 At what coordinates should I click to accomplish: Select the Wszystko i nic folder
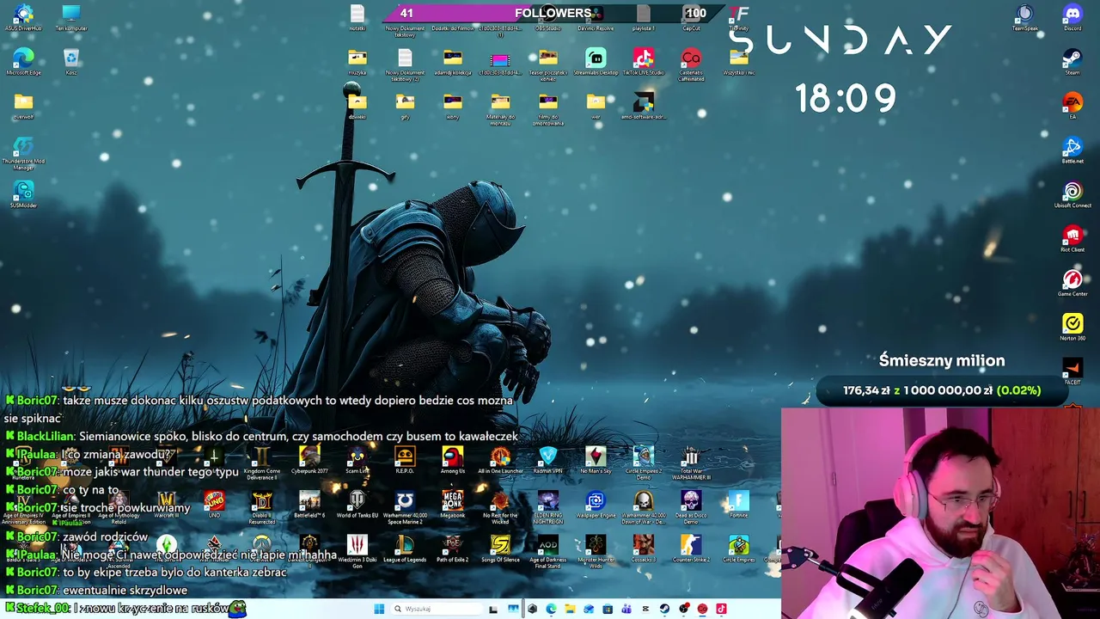(738, 62)
